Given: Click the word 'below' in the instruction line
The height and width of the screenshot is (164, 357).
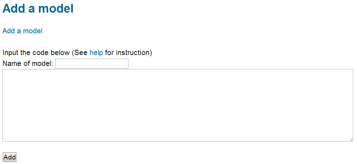Looking at the screenshot, I should [x=60, y=53].
